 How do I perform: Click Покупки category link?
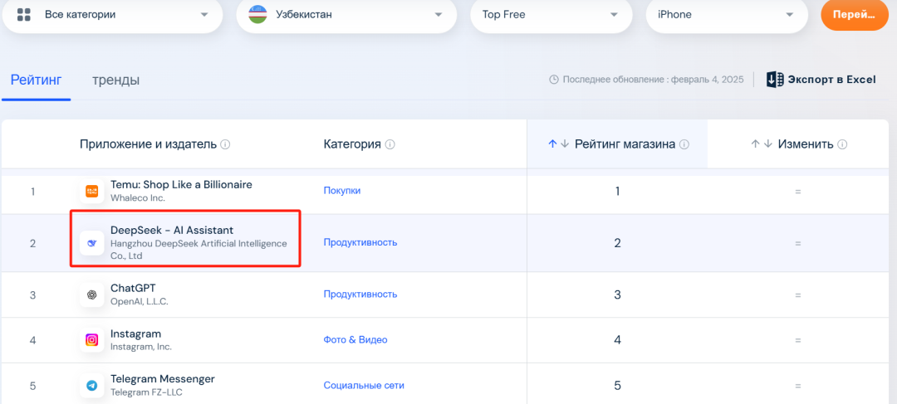click(342, 191)
